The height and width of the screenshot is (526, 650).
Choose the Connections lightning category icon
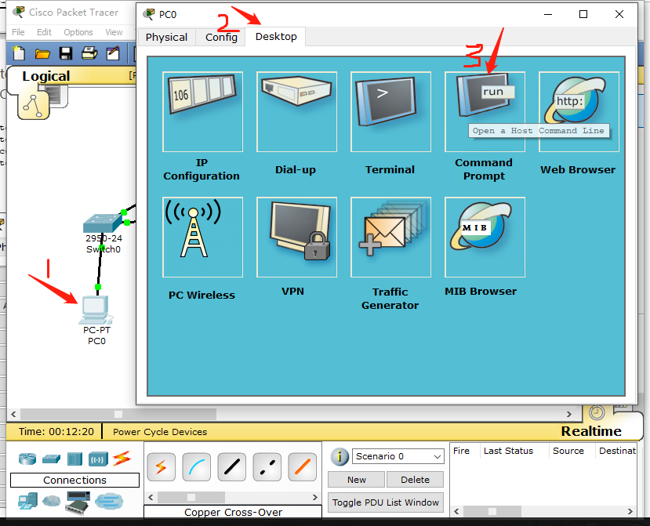click(122, 458)
